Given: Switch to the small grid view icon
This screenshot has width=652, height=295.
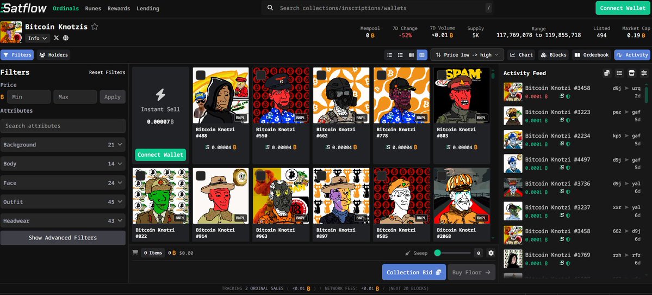Looking at the screenshot, I should [411, 55].
